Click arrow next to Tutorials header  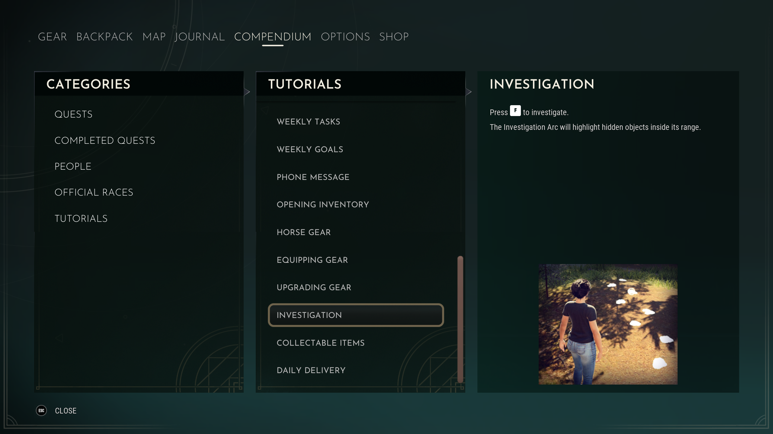click(468, 92)
